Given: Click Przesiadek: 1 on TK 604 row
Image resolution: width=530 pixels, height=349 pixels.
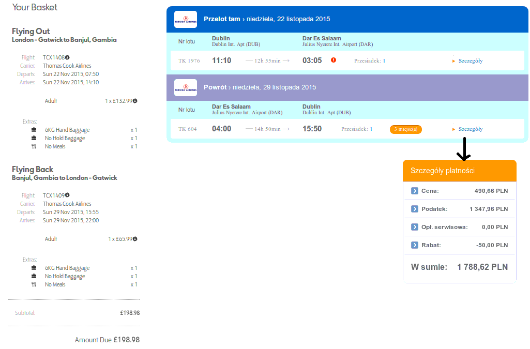Looking at the screenshot, I should point(357,129).
